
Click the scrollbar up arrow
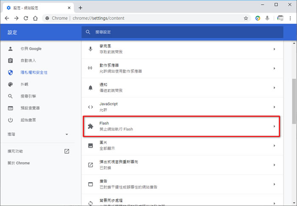(x=294, y=43)
